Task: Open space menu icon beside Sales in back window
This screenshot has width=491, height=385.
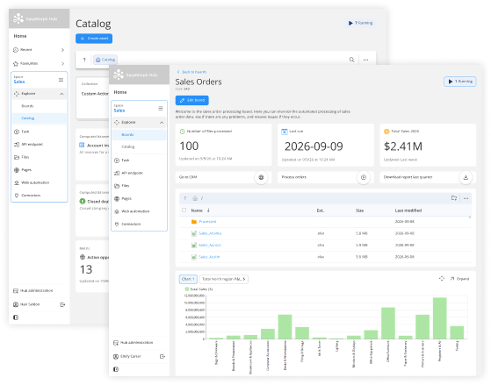Action: pyautogui.click(x=61, y=80)
